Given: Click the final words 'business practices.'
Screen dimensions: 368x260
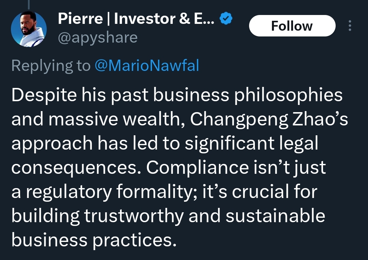Looking at the screenshot, I should point(94,240).
